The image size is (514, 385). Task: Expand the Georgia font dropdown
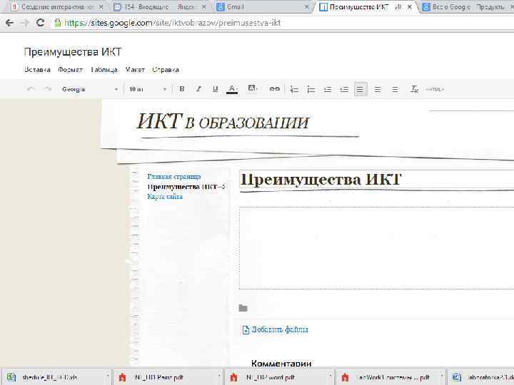[x=89, y=89]
